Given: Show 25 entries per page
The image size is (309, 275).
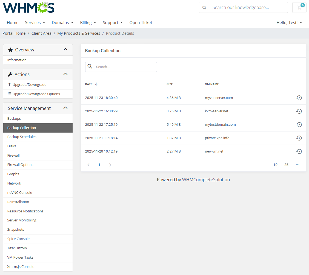Looking at the screenshot, I should 286,165.
